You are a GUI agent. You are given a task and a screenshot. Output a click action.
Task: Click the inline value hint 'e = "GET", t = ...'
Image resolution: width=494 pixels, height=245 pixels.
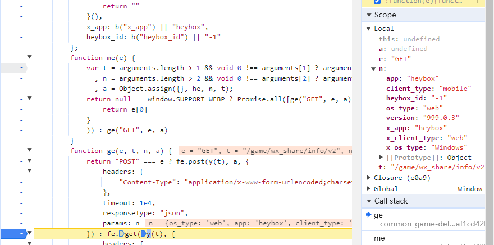click(265, 151)
